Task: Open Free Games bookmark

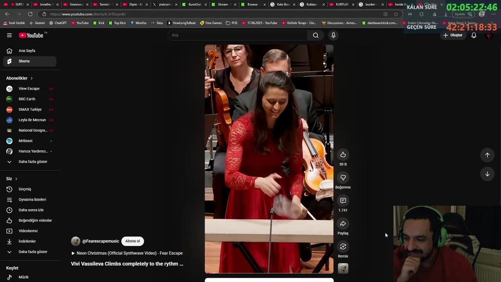Action: 211,23
